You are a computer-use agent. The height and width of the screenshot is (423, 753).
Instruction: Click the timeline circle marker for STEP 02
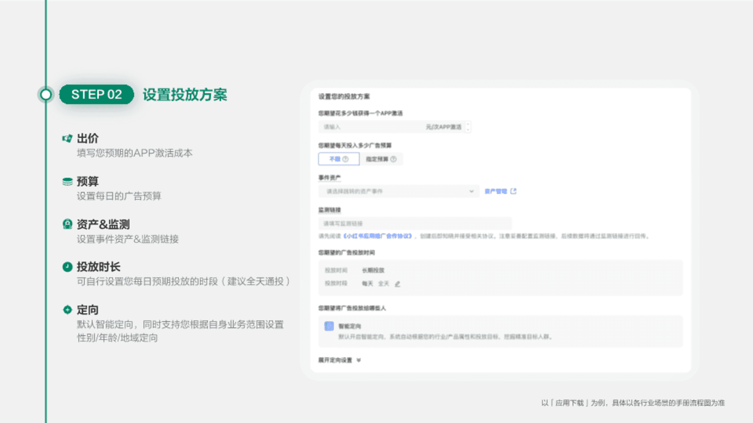coord(46,94)
